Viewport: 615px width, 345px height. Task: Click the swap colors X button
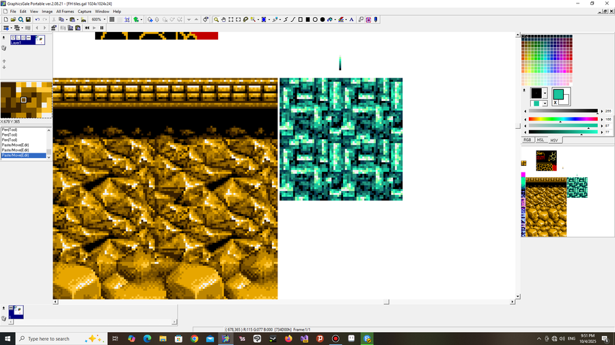point(555,102)
